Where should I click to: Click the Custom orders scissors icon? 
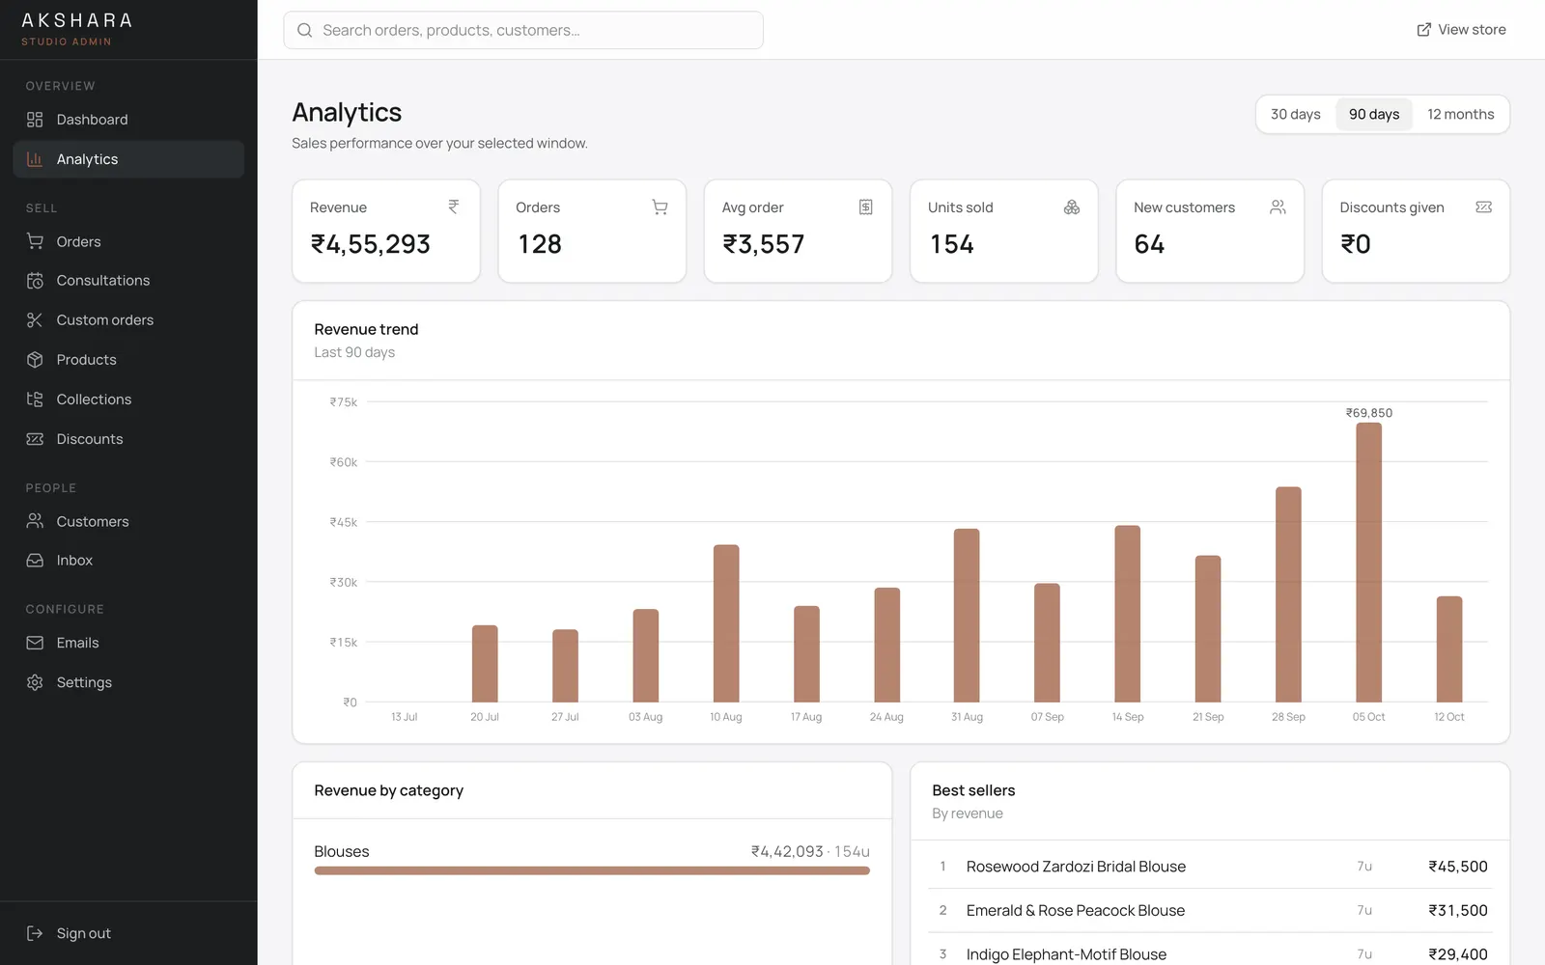[35, 320]
